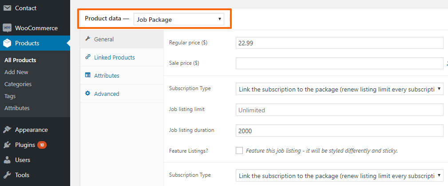Click the Users person icon
This screenshot has width=448, height=186.
(7, 160)
